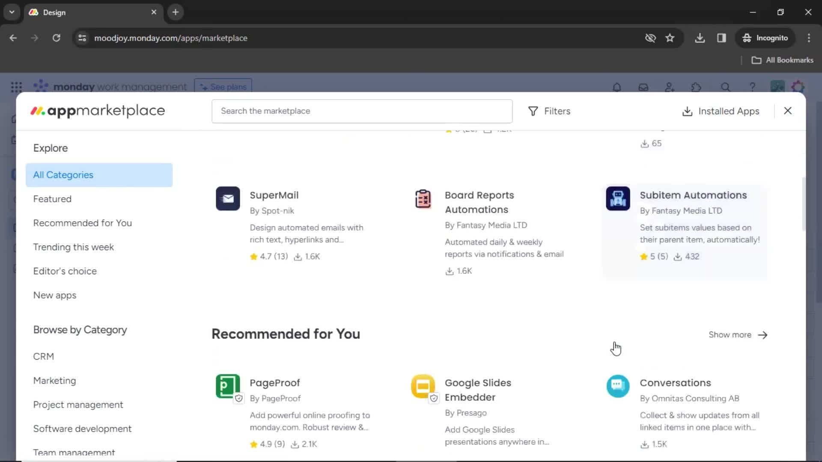
Task: Click the SuperMail app icon
Action: pyautogui.click(x=228, y=198)
